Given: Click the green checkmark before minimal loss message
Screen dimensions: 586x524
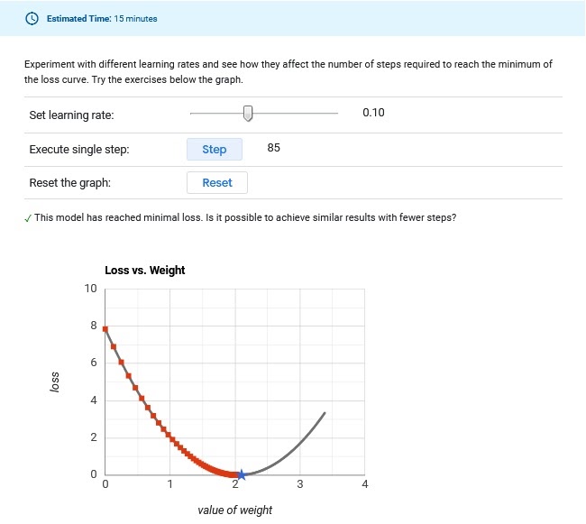Looking at the screenshot, I should pos(29,218).
